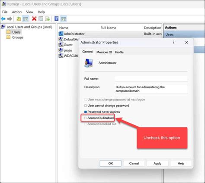Click the question mark help button in dialog
Image resolution: width=205 pixels, height=183 pixels.
173,42
